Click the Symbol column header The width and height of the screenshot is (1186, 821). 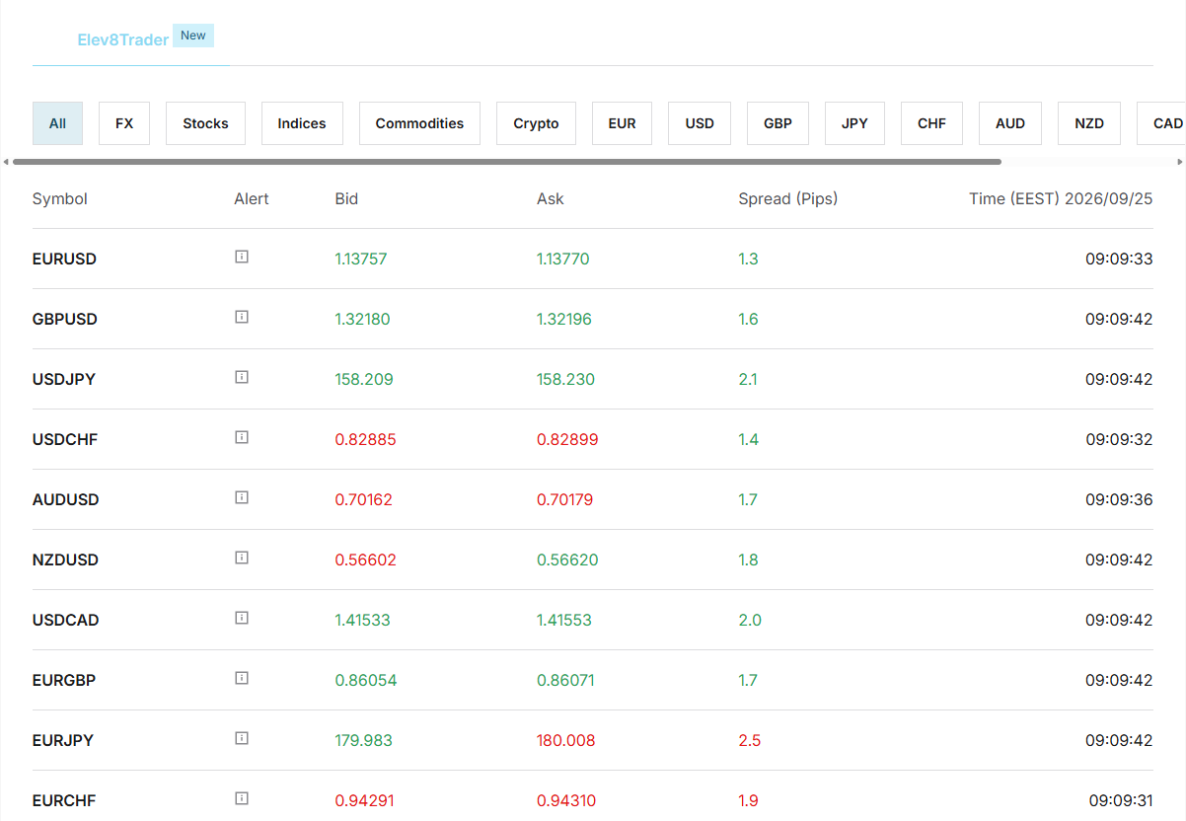(60, 198)
